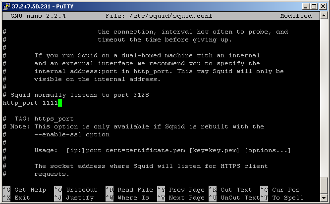The height and width of the screenshot is (204, 330).
Task: Click the ^R Read File shortcut
Action: (129, 190)
